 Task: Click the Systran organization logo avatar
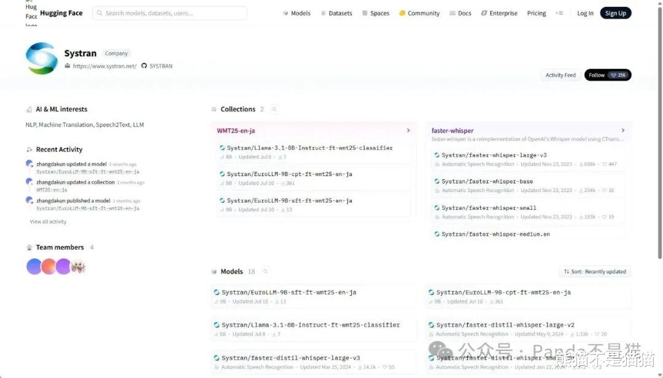coord(42,58)
